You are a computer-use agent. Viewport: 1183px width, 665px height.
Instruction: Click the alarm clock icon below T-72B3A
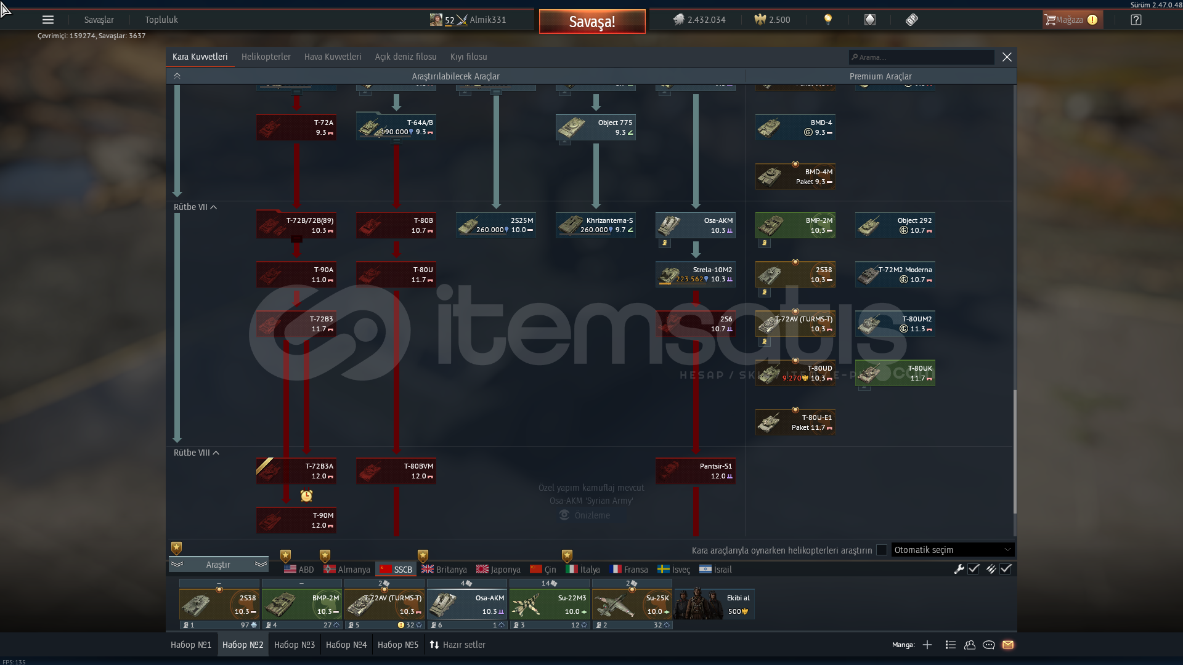(x=306, y=496)
